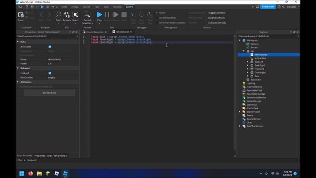The width and height of the screenshot is (316, 178).
Task: Click the undo arrow in quick-access bar
Action: pyautogui.click(x=53, y=7)
